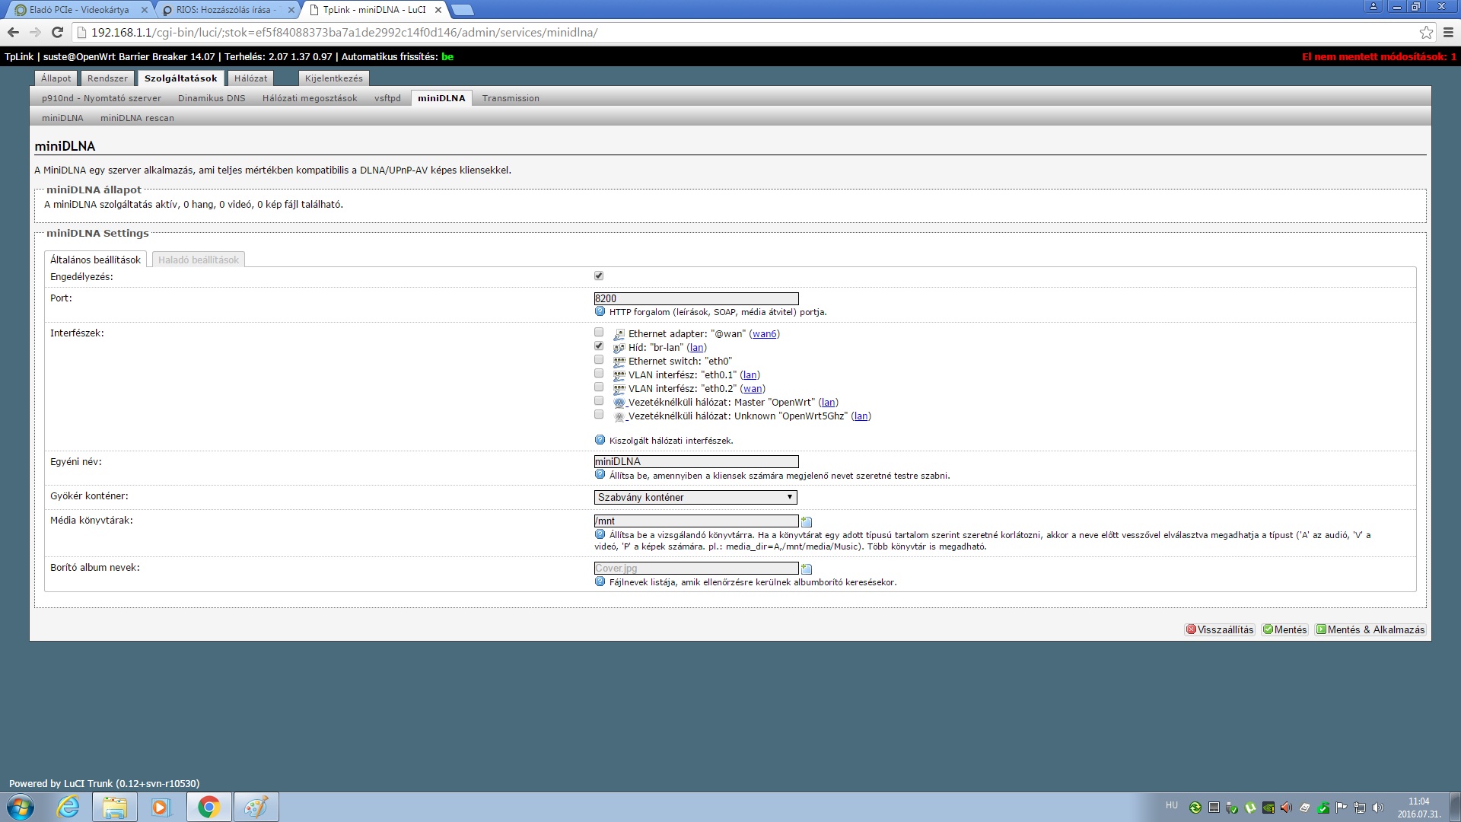
Task: Click the add media directory icon
Action: coord(807,521)
